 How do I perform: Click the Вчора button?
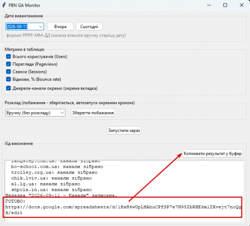60,26
